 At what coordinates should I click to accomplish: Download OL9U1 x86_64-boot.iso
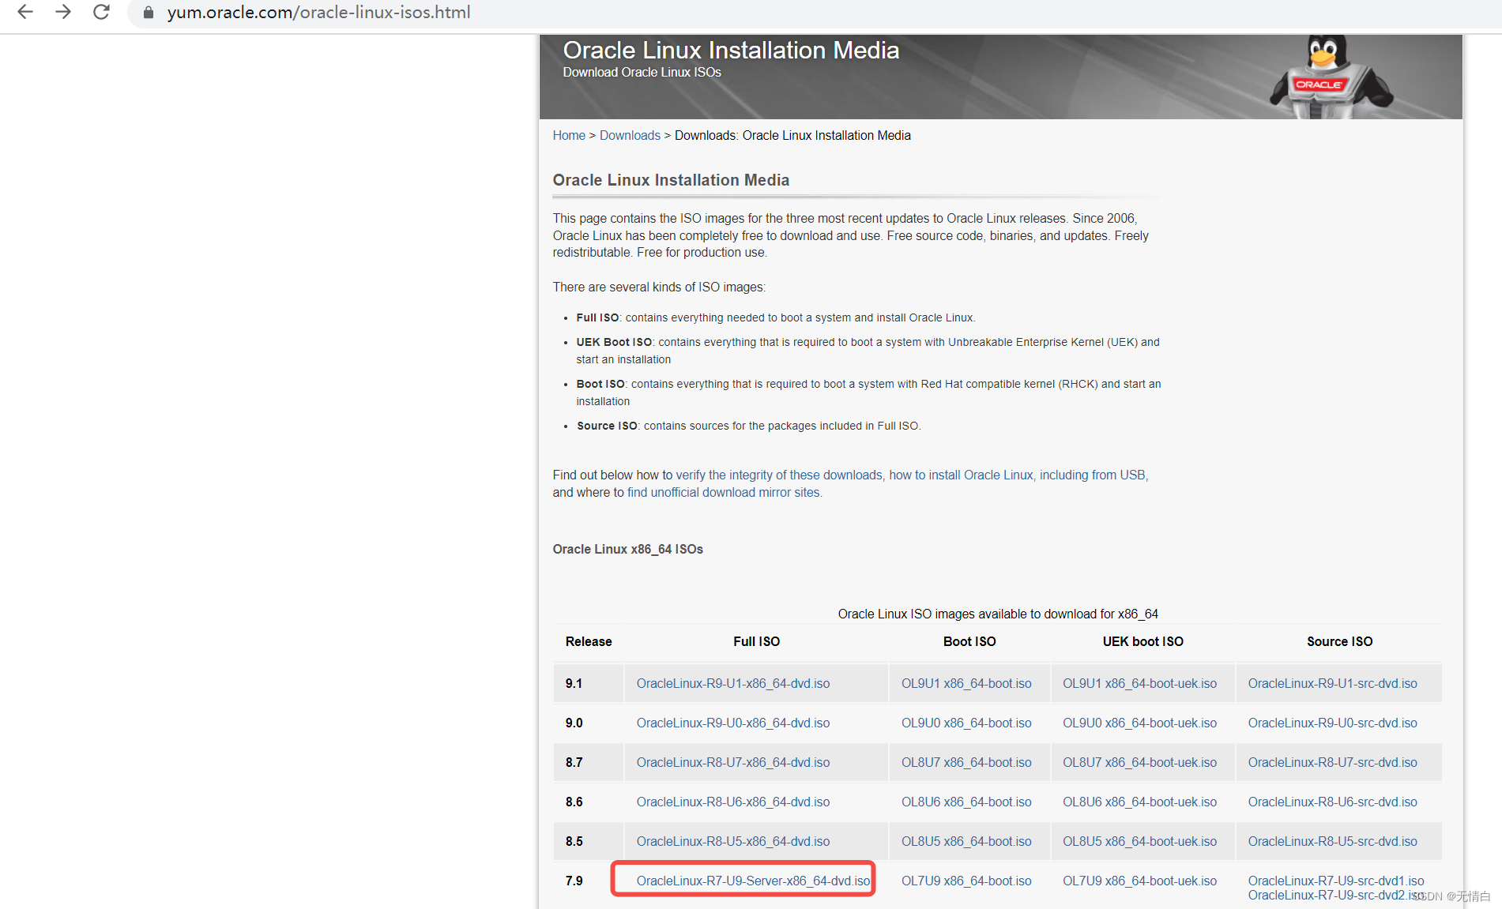click(966, 683)
